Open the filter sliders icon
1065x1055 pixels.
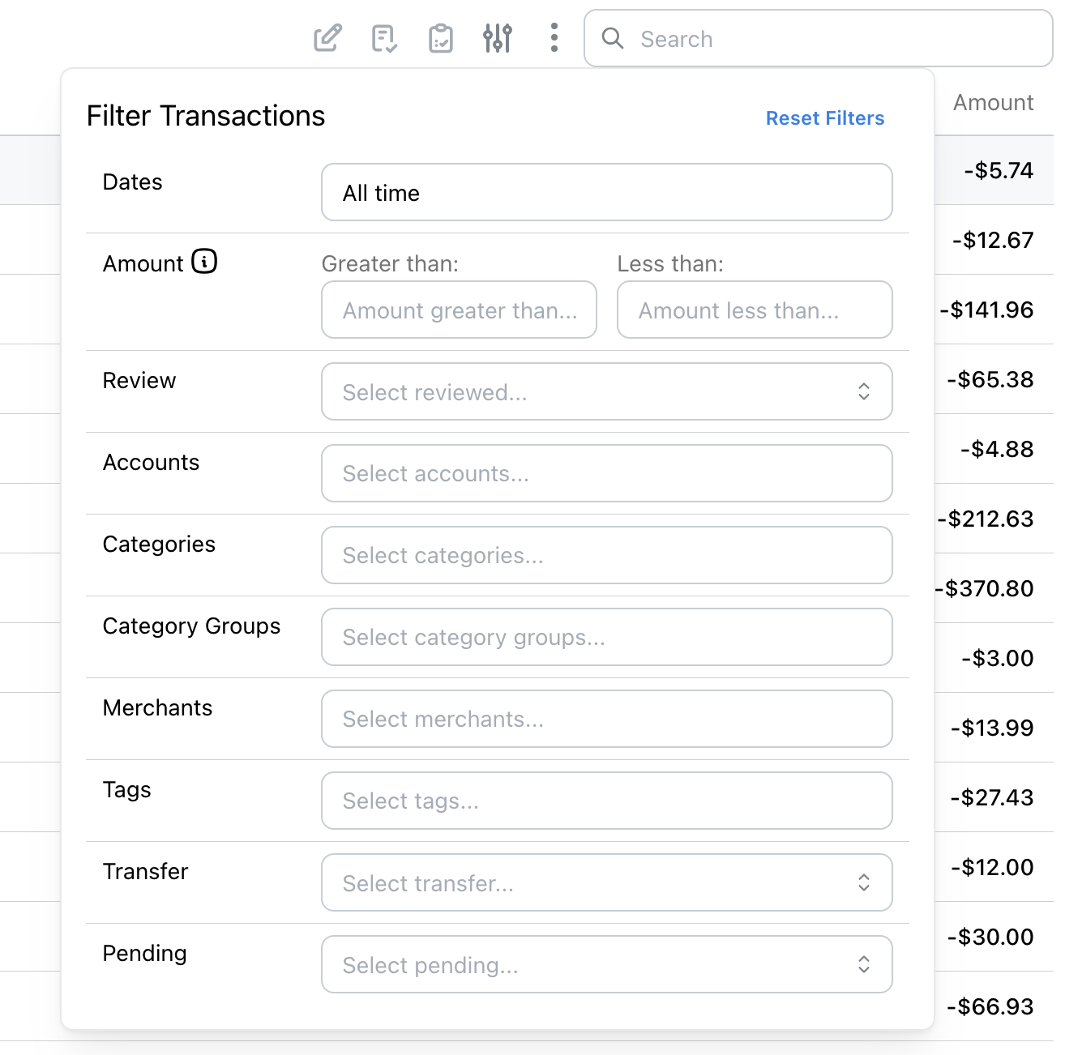pos(498,37)
